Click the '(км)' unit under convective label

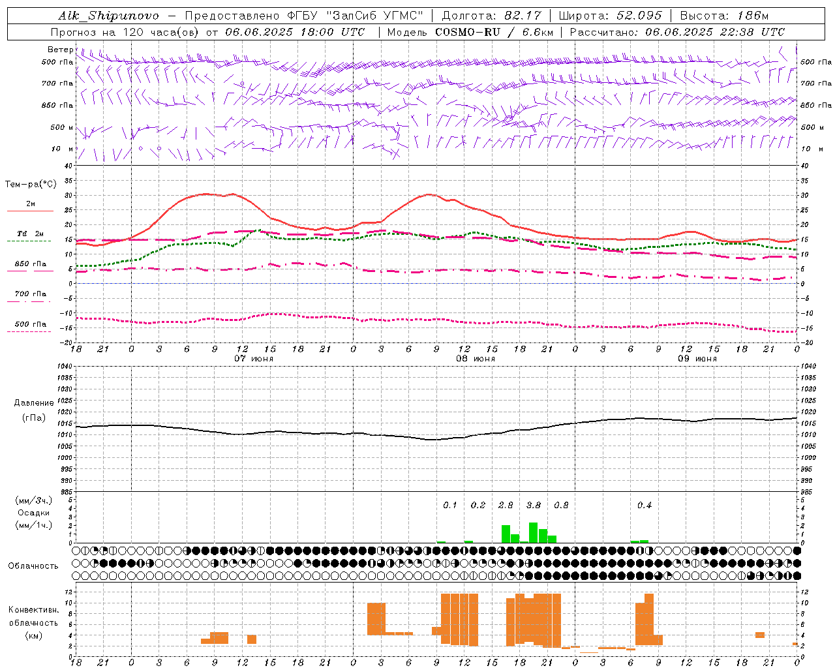click(x=33, y=635)
